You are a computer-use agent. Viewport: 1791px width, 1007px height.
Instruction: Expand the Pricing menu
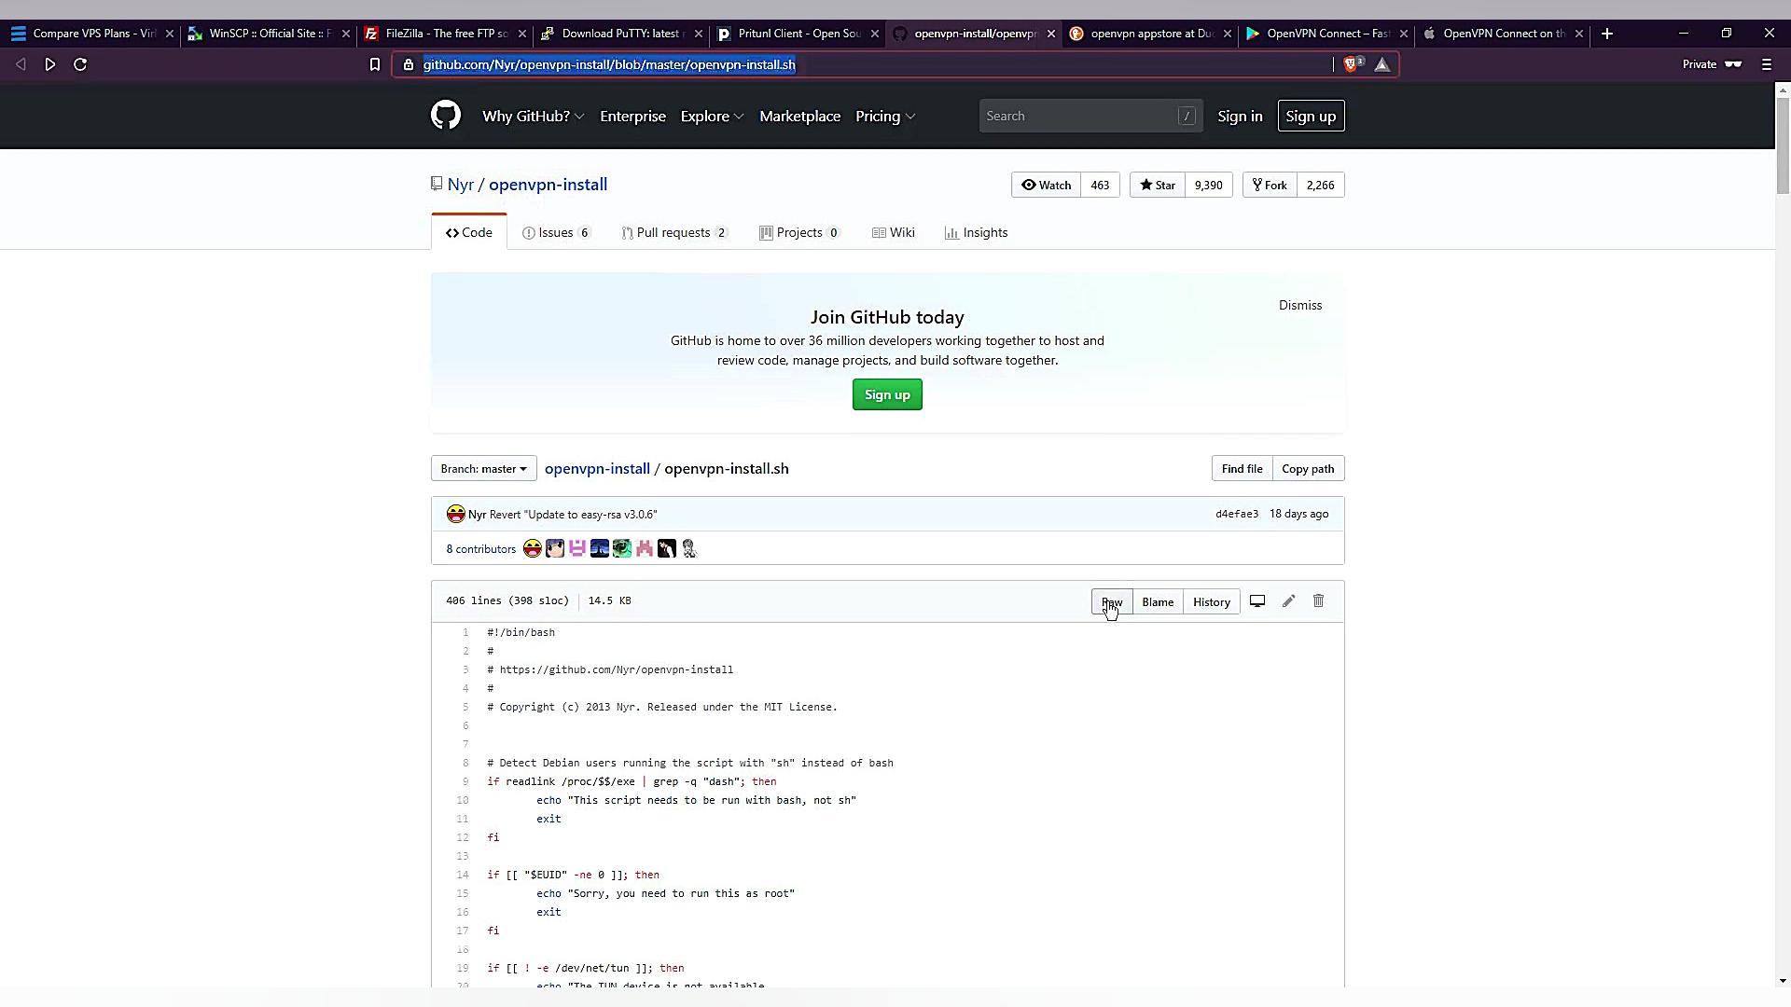click(884, 117)
